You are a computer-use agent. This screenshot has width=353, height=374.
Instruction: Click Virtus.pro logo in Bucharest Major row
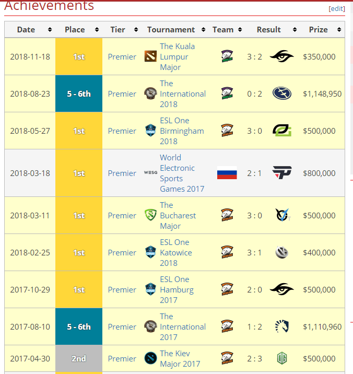click(x=227, y=215)
